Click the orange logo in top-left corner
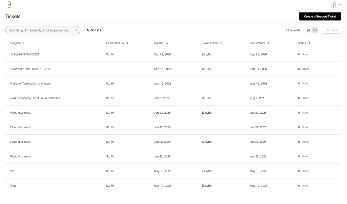 click(x=9, y=5)
